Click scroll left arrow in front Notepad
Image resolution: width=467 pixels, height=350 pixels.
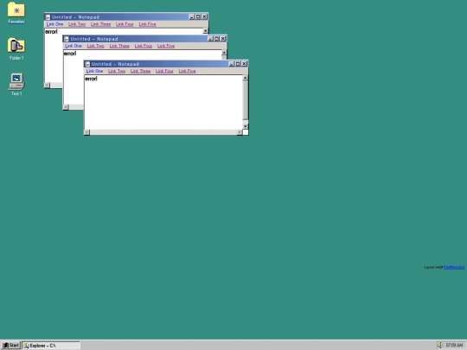click(87, 132)
